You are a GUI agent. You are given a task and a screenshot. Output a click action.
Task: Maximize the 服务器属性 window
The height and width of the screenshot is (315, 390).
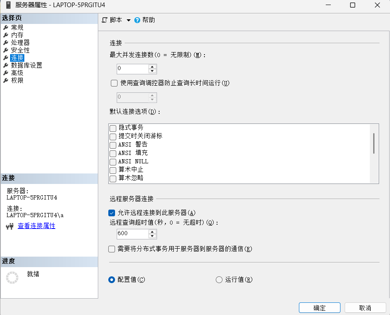(353, 5)
